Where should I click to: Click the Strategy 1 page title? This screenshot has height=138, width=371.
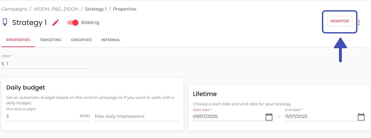click(x=29, y=23)
